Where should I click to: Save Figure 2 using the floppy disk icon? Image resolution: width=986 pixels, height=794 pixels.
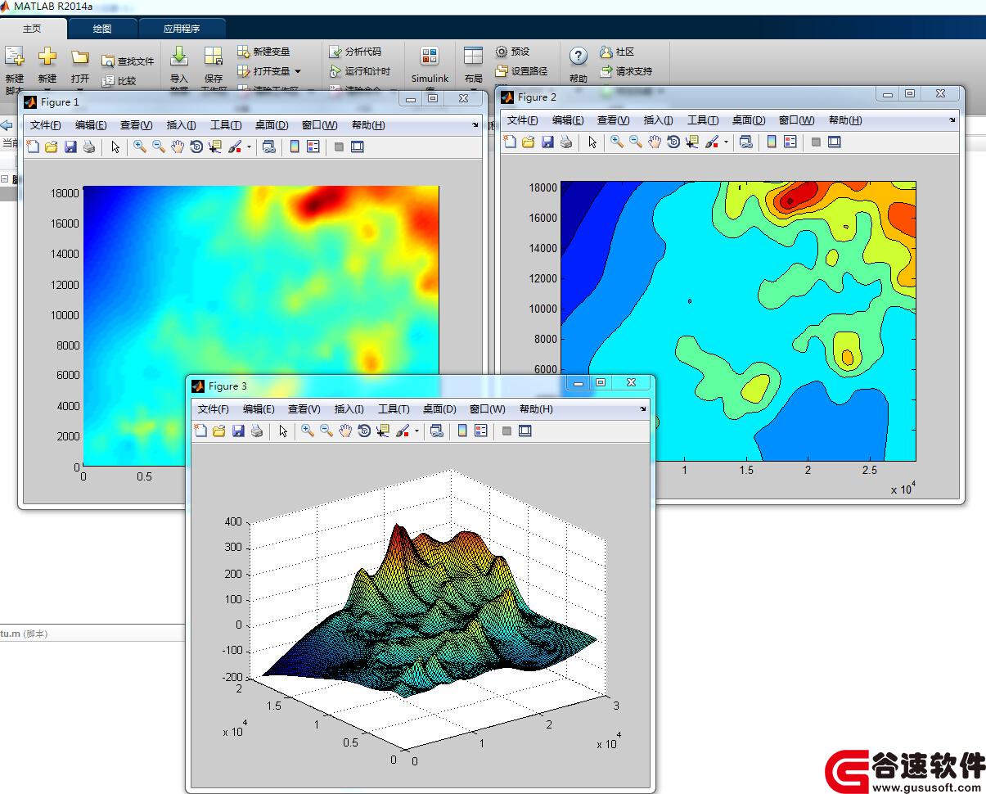coord(547,142)
